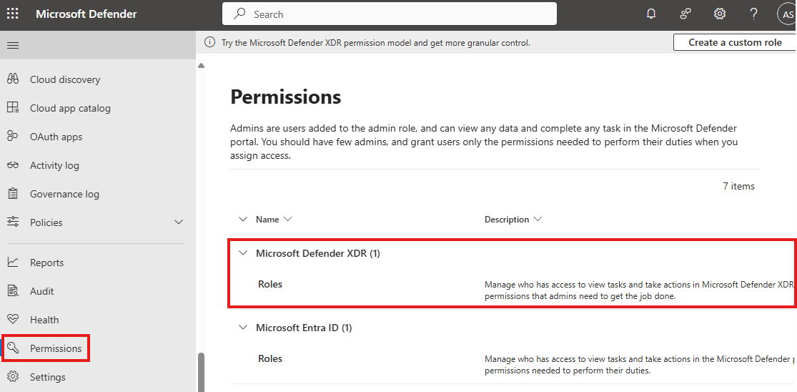This screenshot has height=392, width=797.
Task: Click the Policies sliders icon
Action: tap(13, 222)
